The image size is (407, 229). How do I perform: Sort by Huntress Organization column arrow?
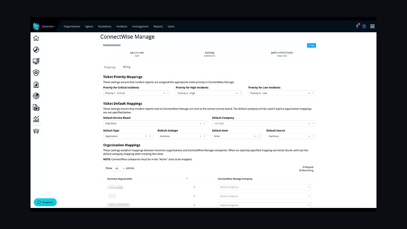(187, 178)
